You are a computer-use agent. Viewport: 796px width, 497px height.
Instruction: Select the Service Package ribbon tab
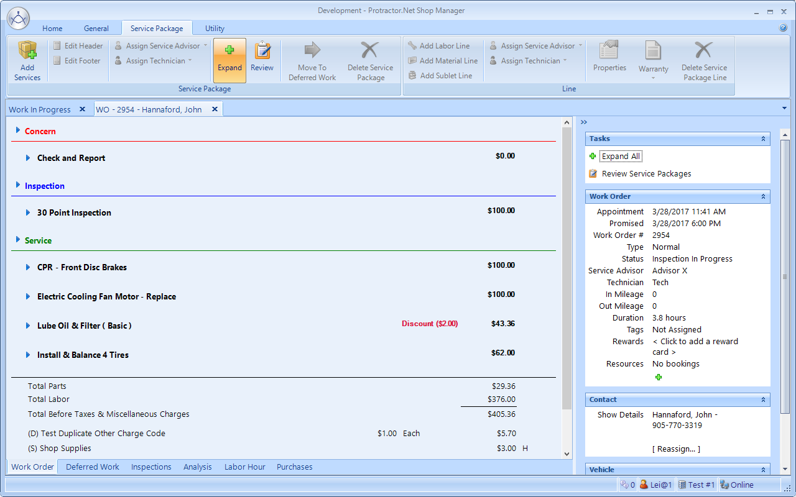coord(157,29)
